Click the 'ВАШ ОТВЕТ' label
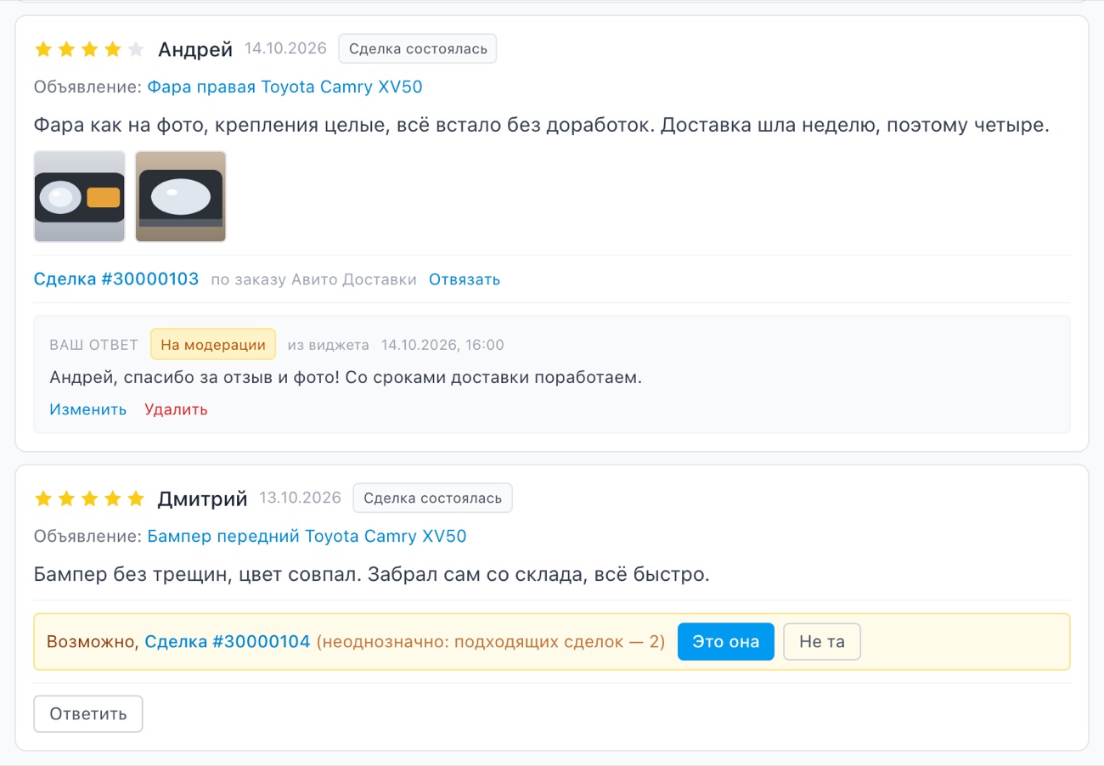 click(x=94, y=345)
